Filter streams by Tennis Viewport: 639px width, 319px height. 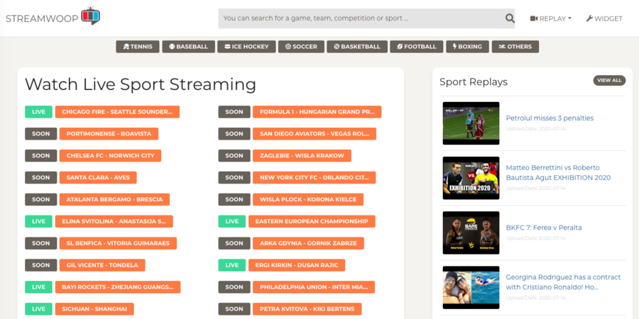click(x=138, y=46)
